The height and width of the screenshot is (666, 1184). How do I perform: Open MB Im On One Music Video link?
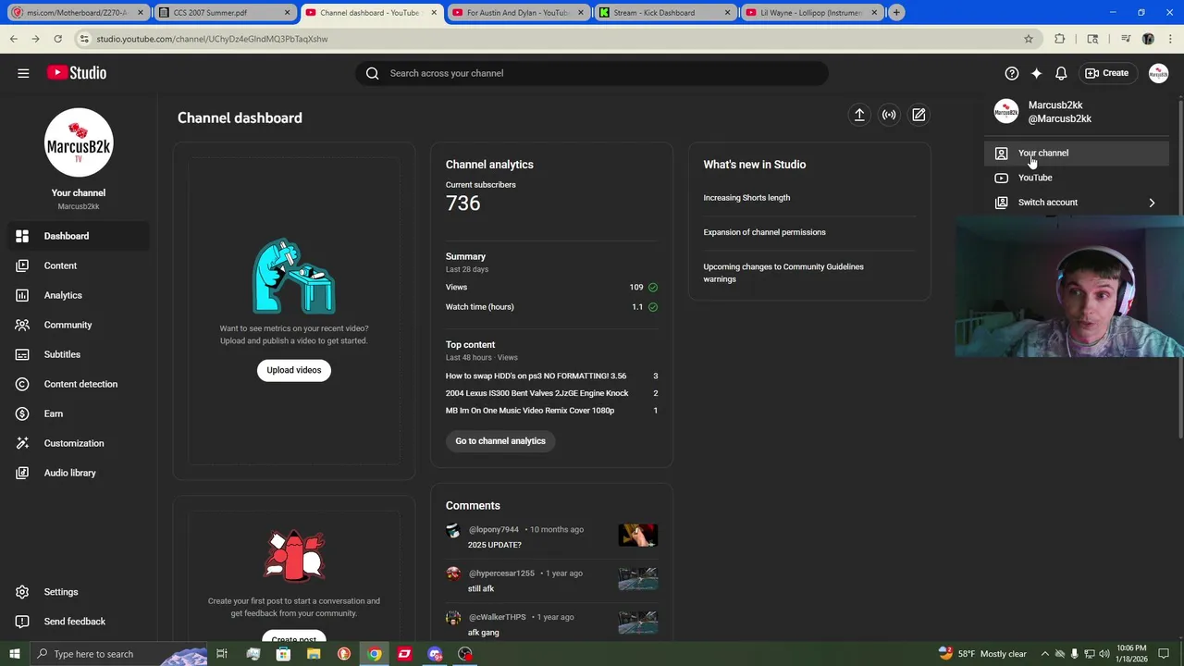point(530,411)
